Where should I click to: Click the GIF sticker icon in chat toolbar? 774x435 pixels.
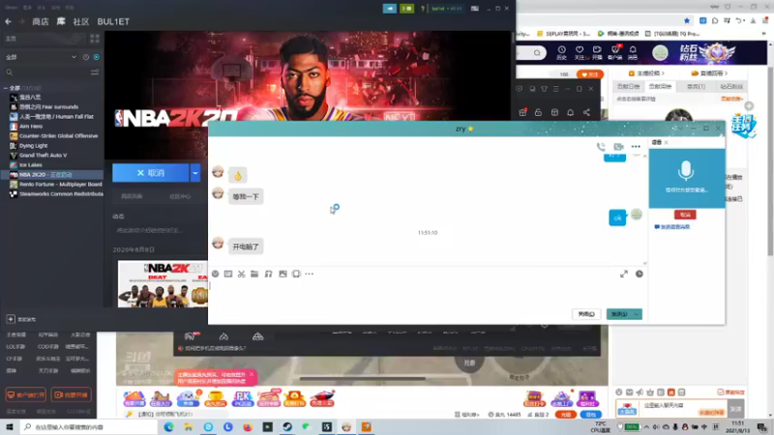[x=228, y=274]
